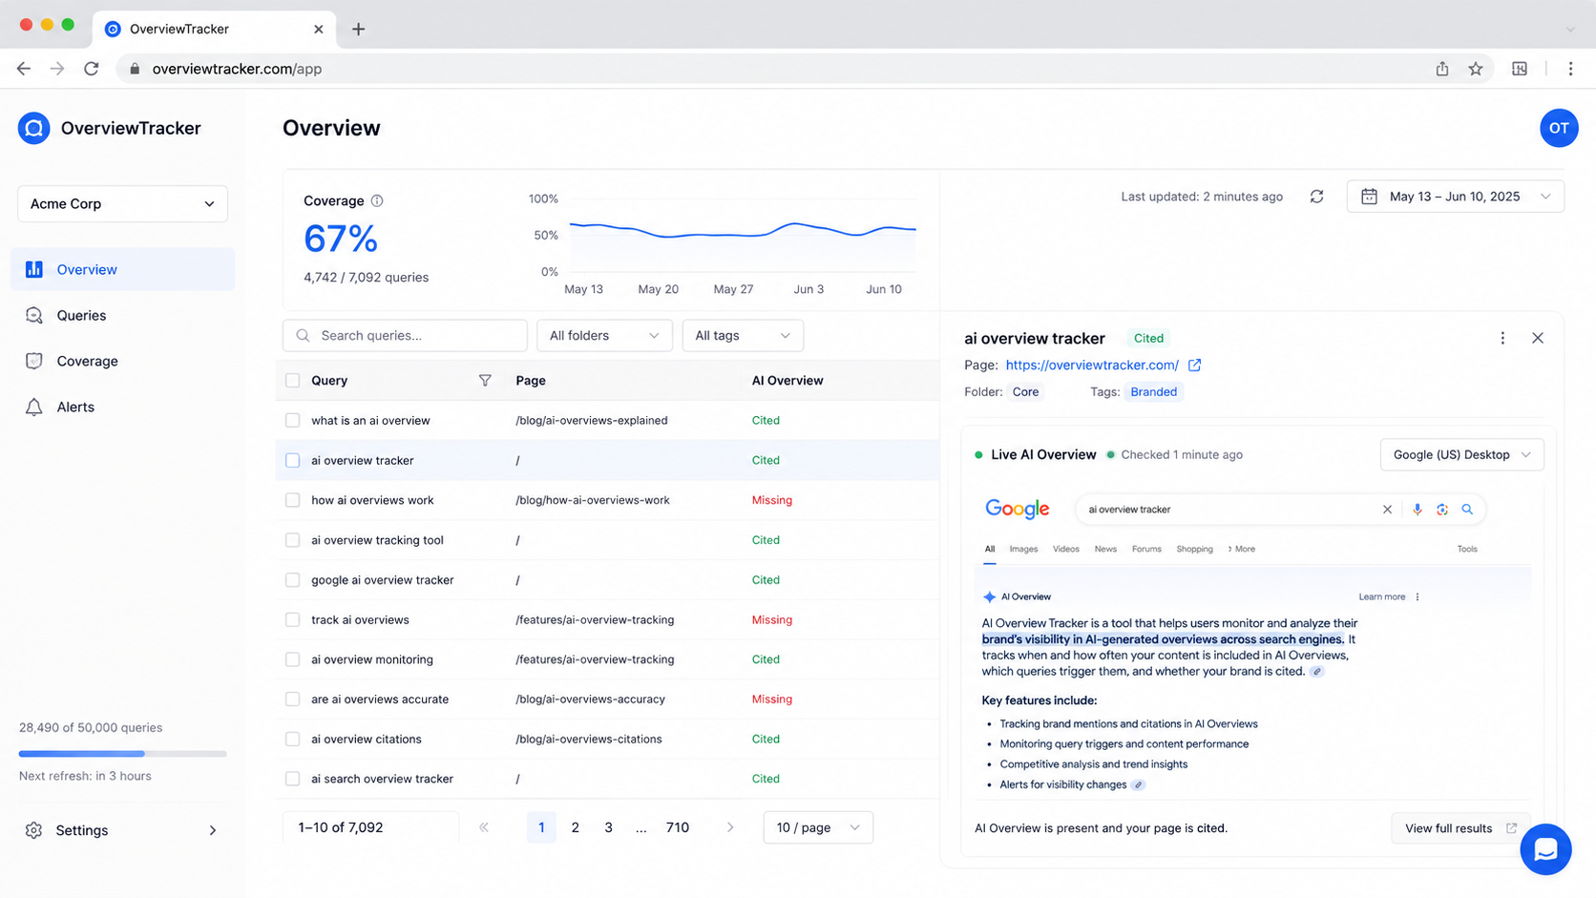Open the https://overviewtracker.com/ page link
This screenshot has height=898, width=1596.
pos(1092,365)
